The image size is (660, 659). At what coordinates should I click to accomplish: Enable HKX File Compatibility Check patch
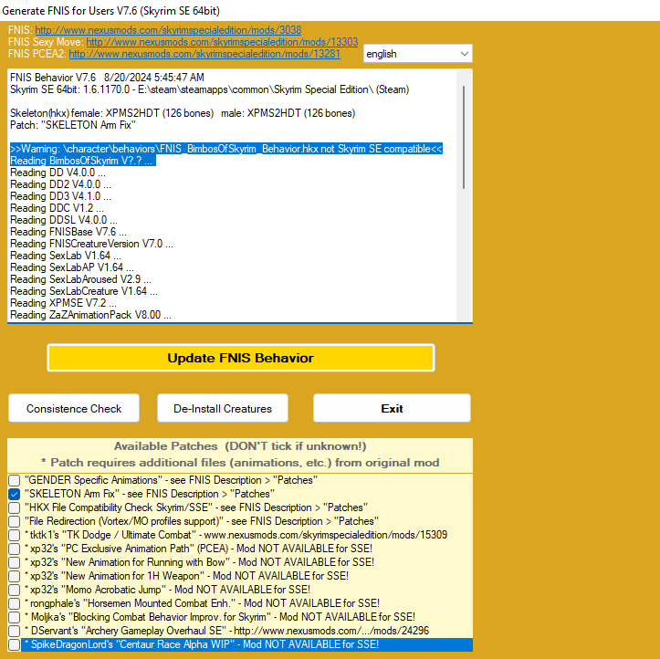(x=15, y=507)
